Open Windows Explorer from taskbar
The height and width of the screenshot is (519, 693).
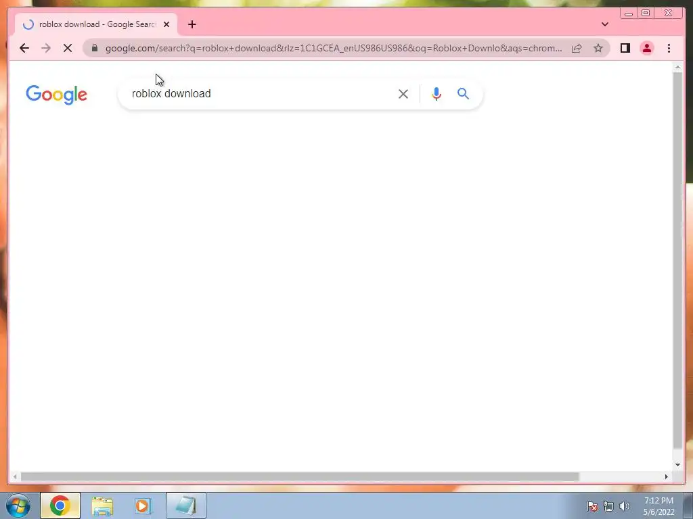coord(102,506)
